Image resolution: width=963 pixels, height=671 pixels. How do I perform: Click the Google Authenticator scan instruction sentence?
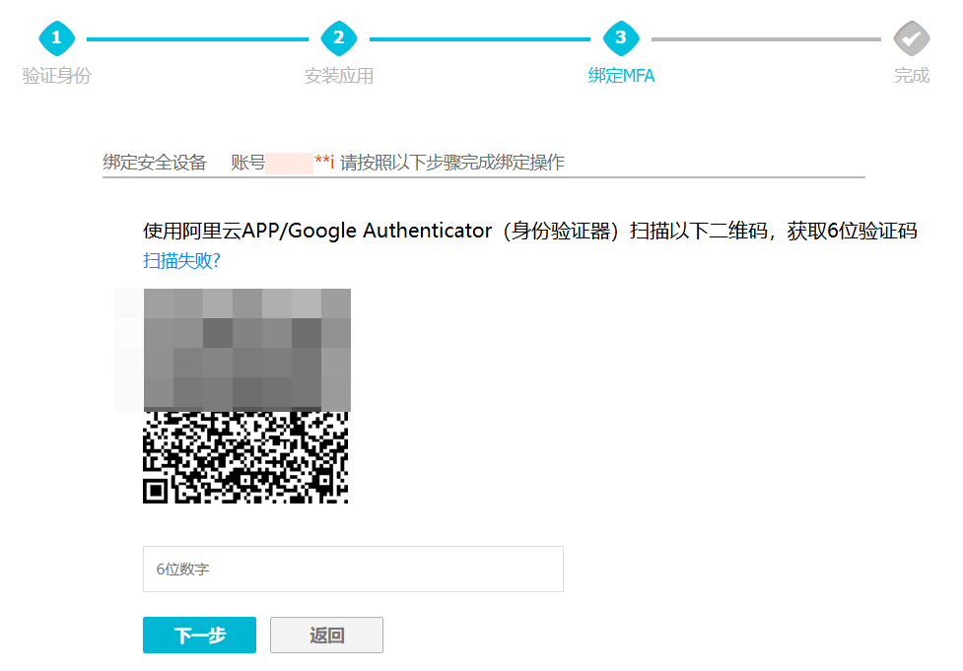point(530,231)
